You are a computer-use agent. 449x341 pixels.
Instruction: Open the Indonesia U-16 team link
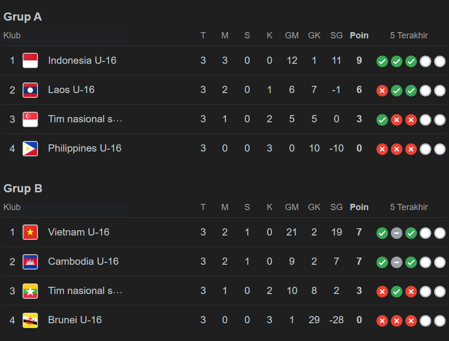pos(82,60)
